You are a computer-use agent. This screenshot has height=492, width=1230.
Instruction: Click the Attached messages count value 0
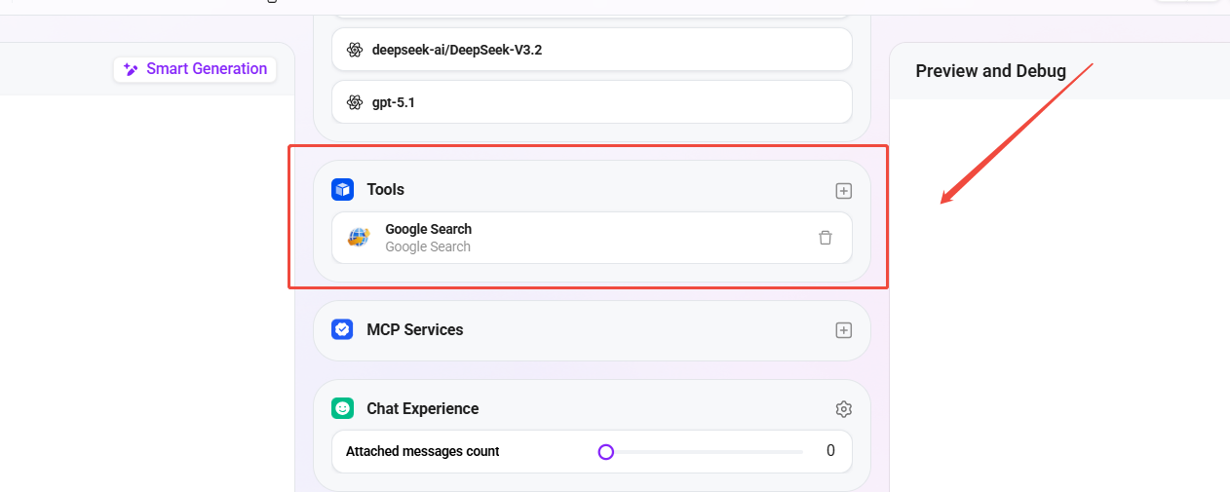click(830, 451)
